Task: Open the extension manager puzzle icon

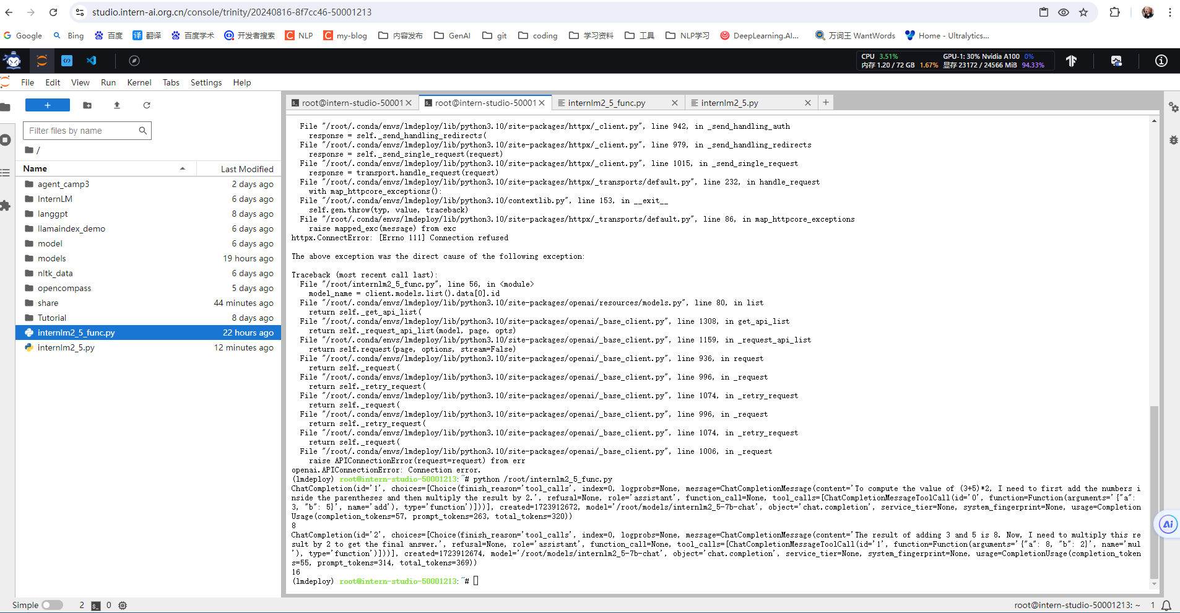Action: pos(6,206)
